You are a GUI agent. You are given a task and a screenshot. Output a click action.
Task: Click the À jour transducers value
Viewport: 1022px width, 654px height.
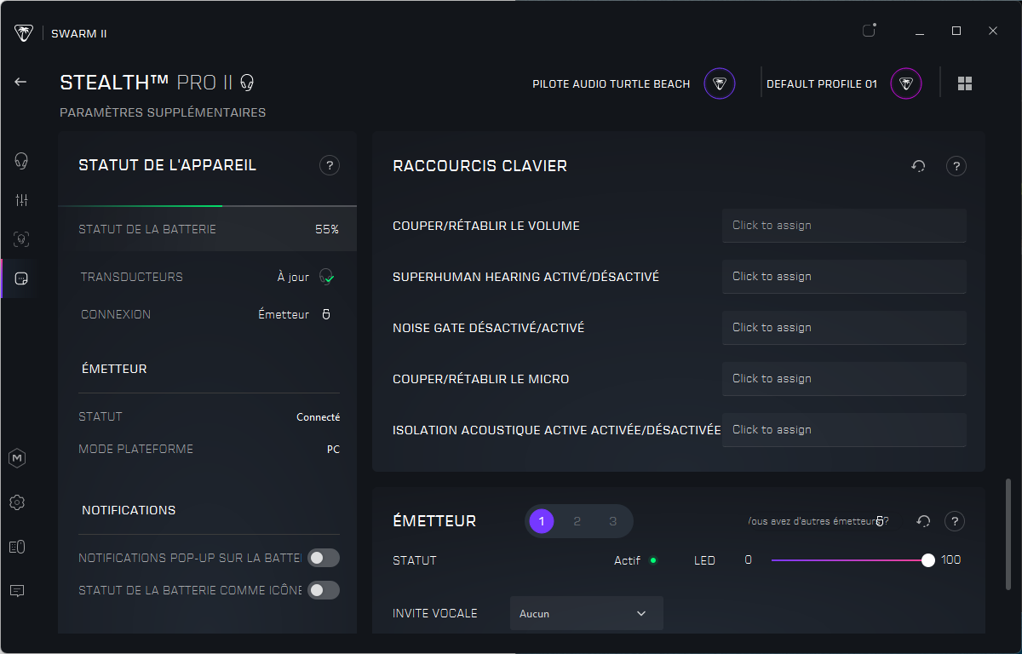[293, 277]
